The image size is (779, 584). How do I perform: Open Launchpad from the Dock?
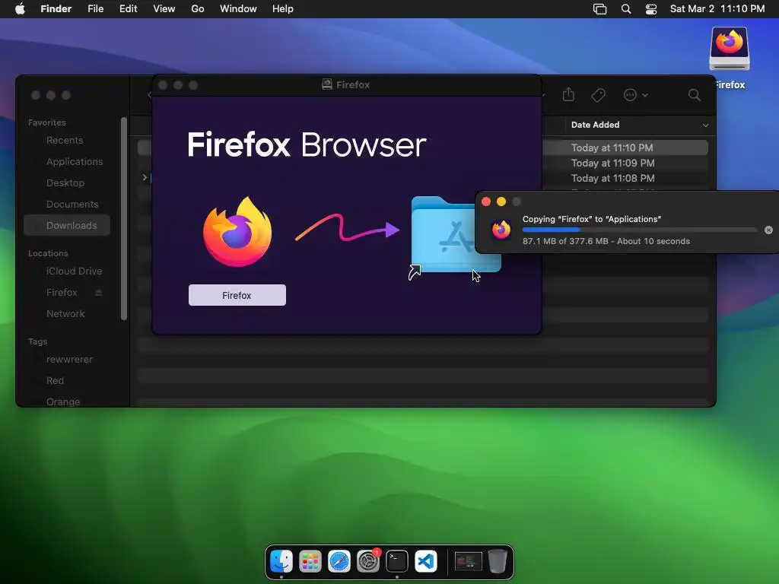310,562
